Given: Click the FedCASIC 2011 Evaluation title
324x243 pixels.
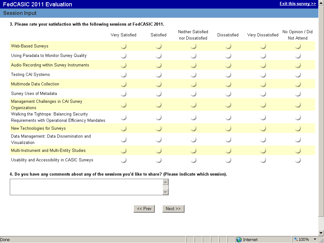Looking at the screenshot, I should (38, 4).
